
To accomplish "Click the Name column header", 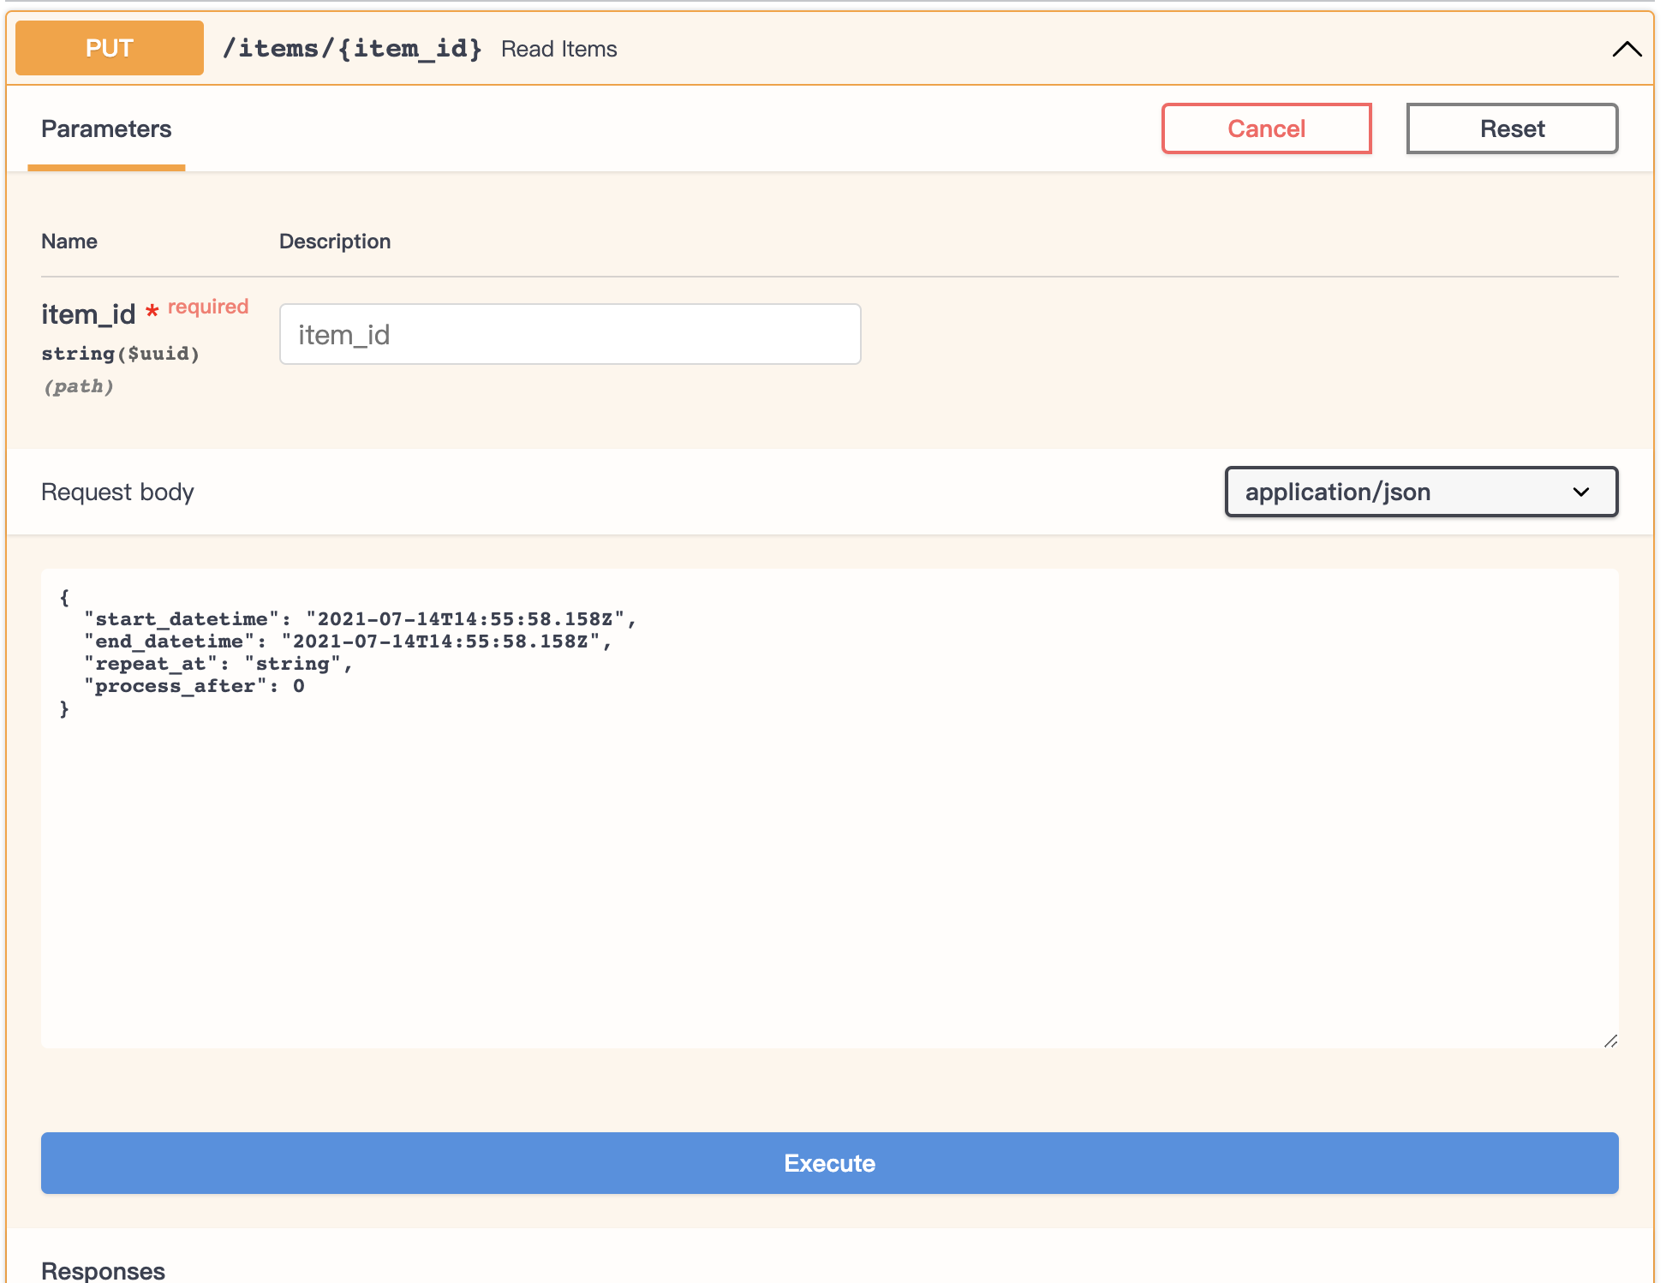I will coord(69,242).
